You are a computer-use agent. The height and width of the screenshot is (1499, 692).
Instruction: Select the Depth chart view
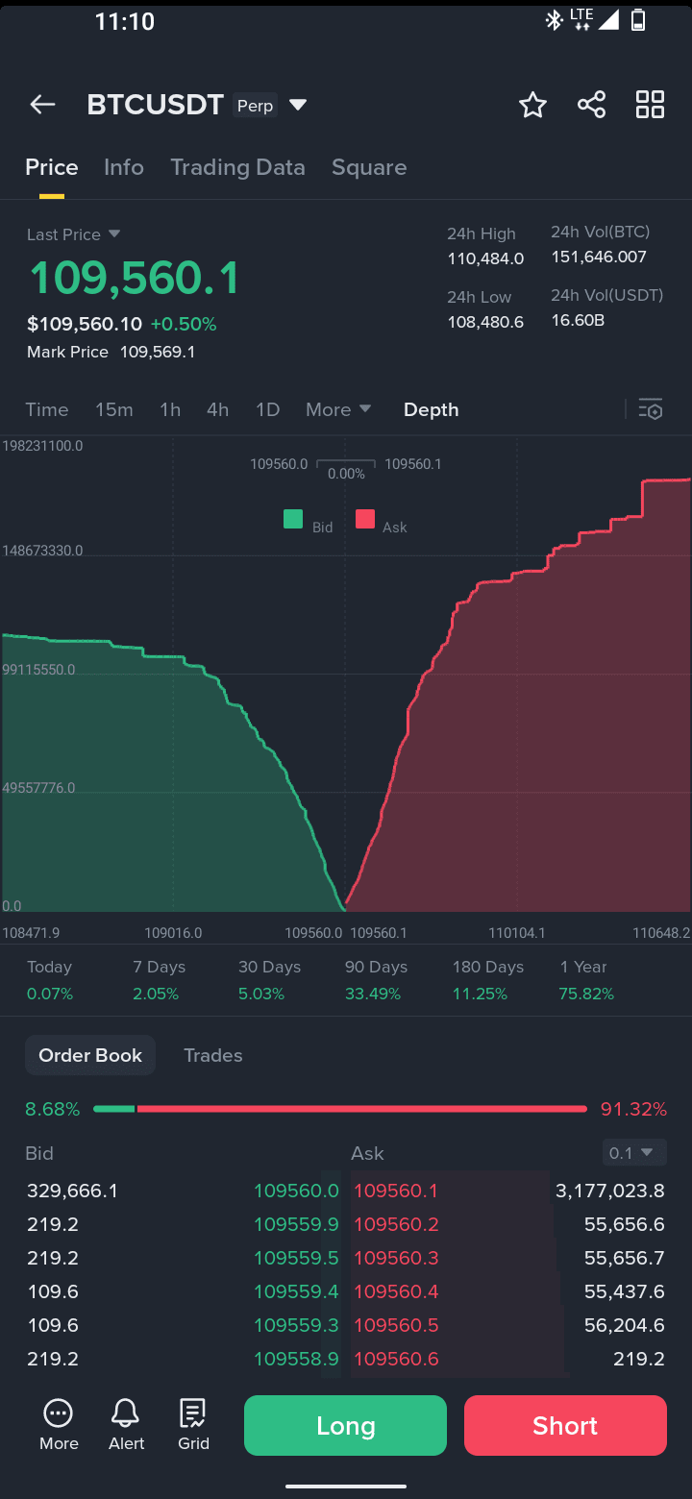[431, 409]
